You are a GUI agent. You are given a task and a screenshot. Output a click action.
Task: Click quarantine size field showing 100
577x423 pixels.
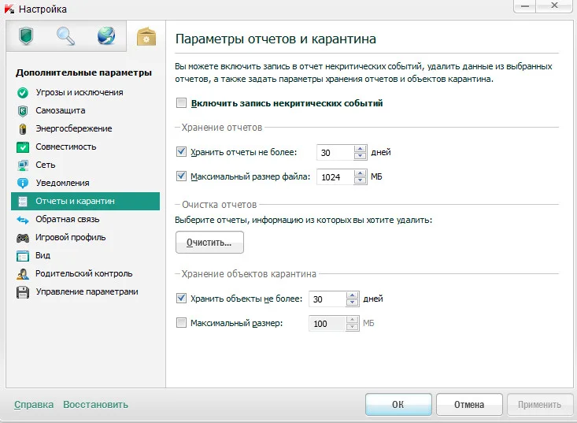tap(327, 324)
